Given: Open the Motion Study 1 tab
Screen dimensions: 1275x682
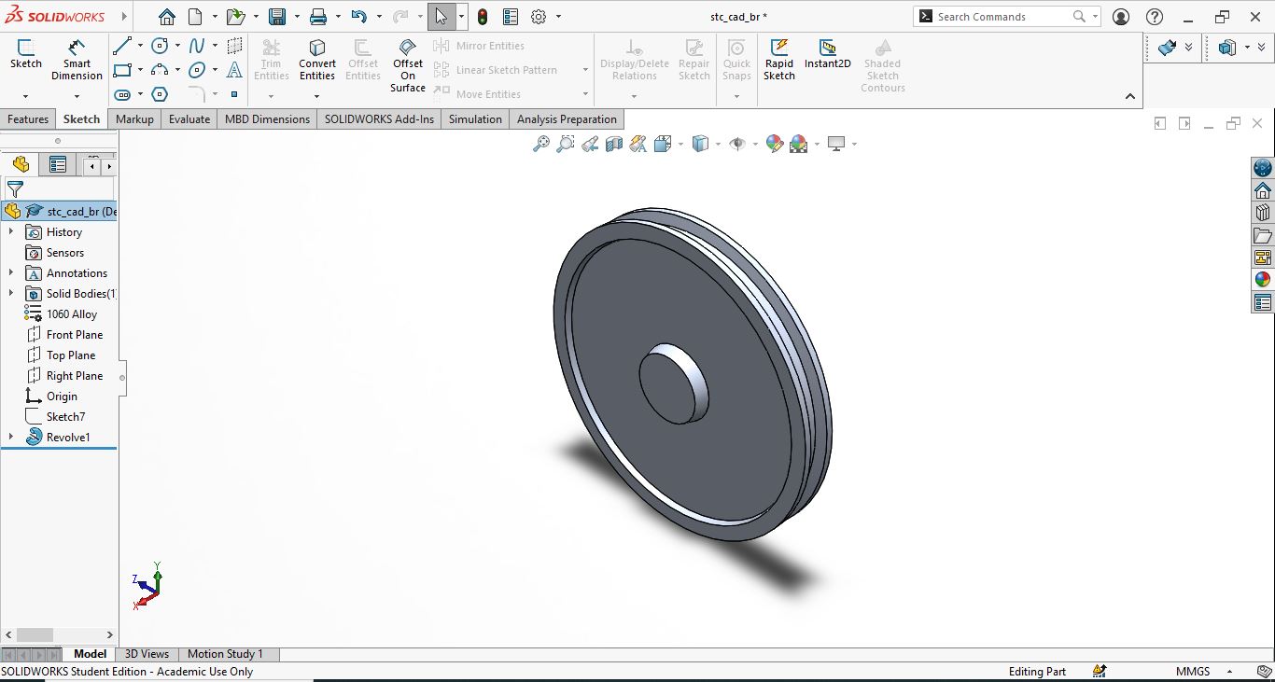Looking at the screenshot, I should [x=225, y=654].
